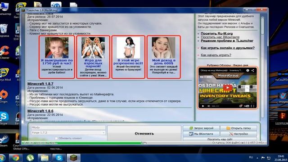Select the Skype desktop icon
Screen dimensions: 288x162
coord(4,118)
